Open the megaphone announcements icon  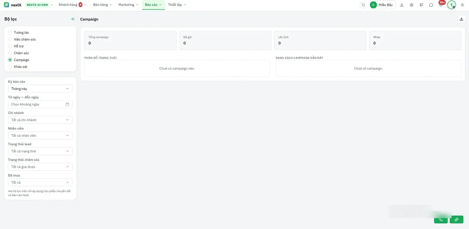coord(421,5)
